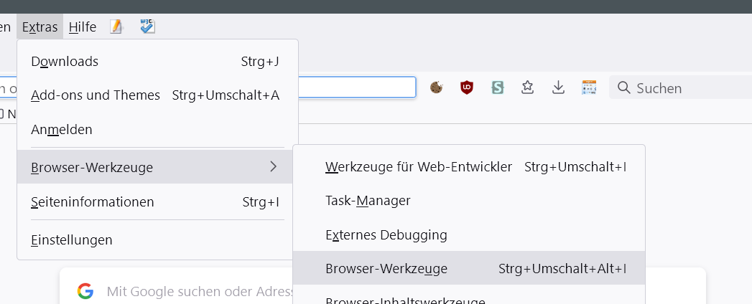
Task: Click the cookie extension icon
Action: (x=436, y=87)
